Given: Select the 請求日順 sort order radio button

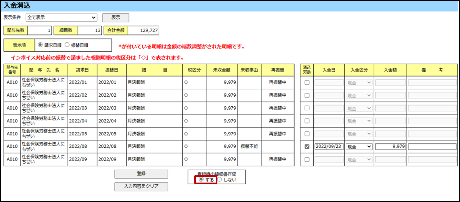Looking at the screenshot, I should 40,45.
